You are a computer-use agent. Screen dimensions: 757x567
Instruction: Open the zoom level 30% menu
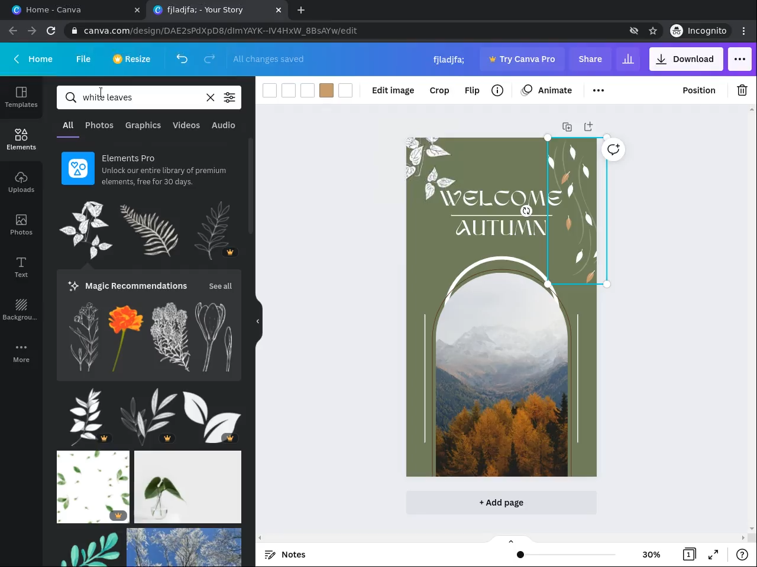[x=651, y=555]
